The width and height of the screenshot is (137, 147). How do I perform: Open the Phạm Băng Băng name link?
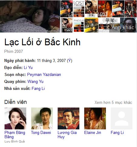point(15,135)
